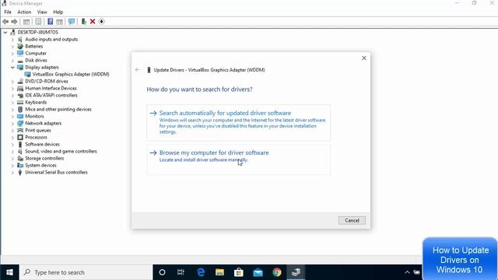Expand Network adapters

pos(12,124)
